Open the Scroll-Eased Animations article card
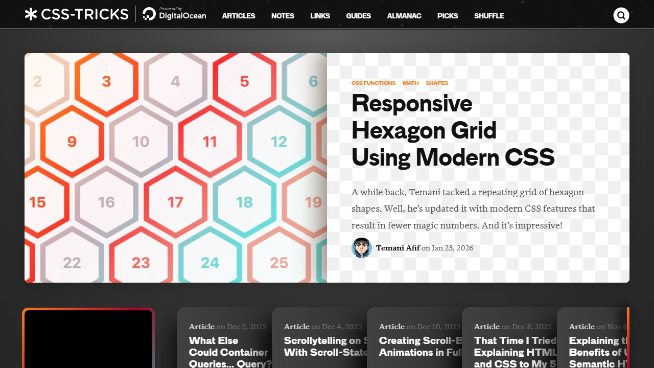654x368 pixels. [419, 347]
